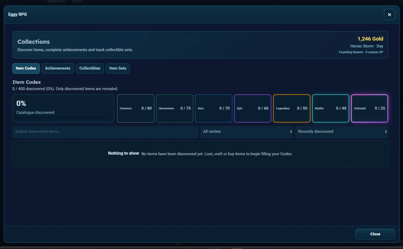
Task: Click the Close button at bottom
Action: 375,234
